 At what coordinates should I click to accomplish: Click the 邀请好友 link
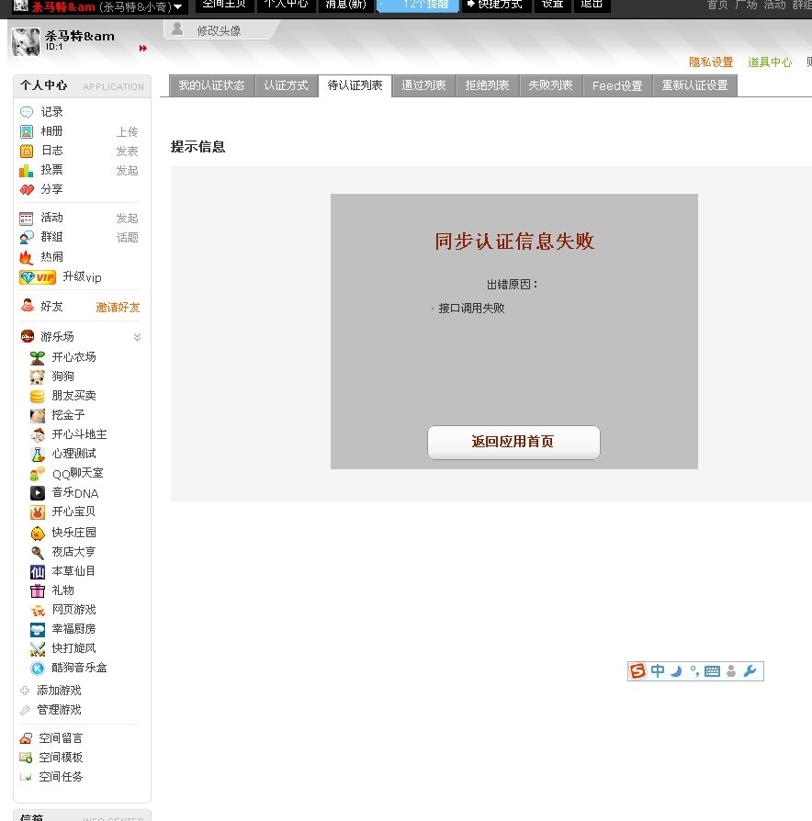pos(118,308)
